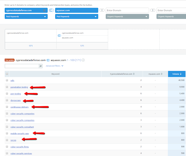Click volume value 5,400 for pen testing
The width and height of the screenshot is (186, 156).
pyautogui.click(x=182, y=94)
